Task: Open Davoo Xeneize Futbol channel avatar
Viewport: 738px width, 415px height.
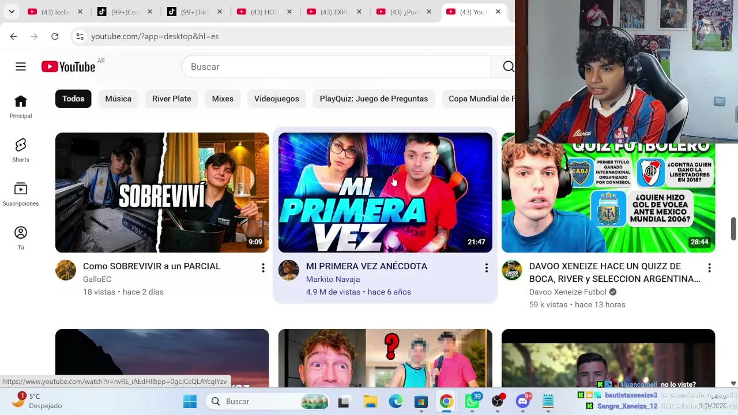Action: [512, 270]
